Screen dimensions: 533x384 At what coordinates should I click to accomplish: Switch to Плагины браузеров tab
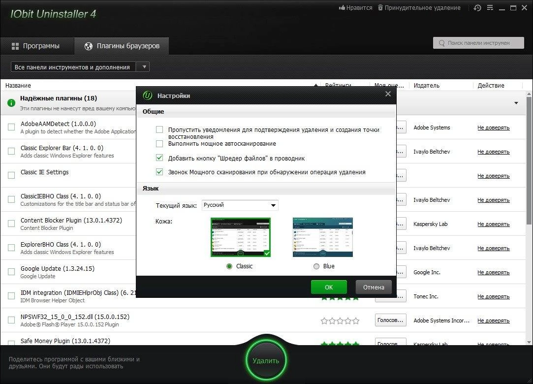[x=122, y=46]
